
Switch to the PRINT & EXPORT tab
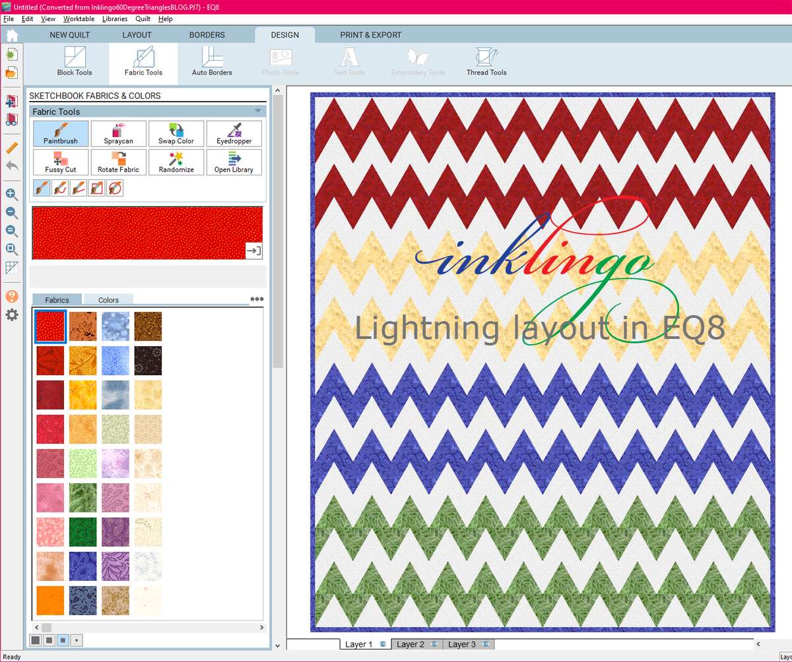click(x=371, y=35)
